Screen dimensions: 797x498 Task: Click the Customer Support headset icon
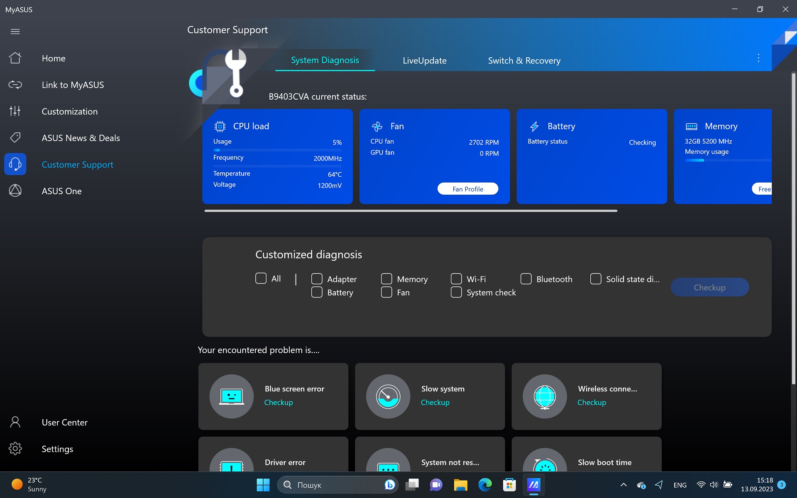15,164
